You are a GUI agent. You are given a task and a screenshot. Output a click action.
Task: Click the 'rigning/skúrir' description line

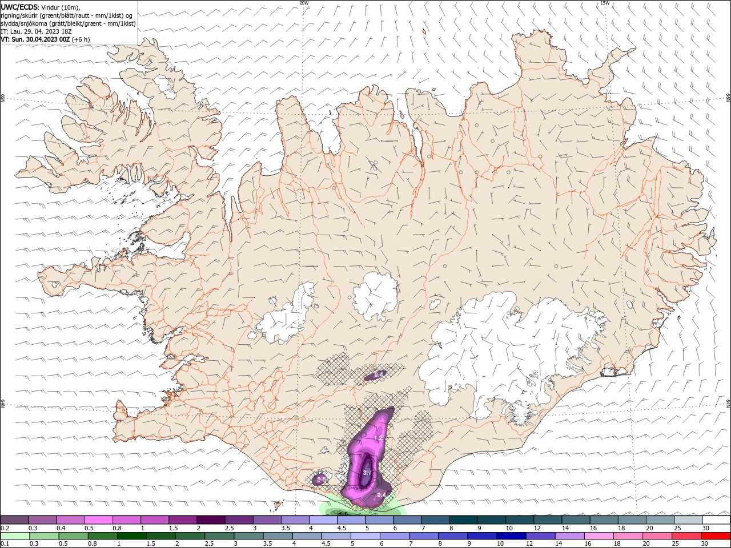pyautogui.click(x=67, y=15)
